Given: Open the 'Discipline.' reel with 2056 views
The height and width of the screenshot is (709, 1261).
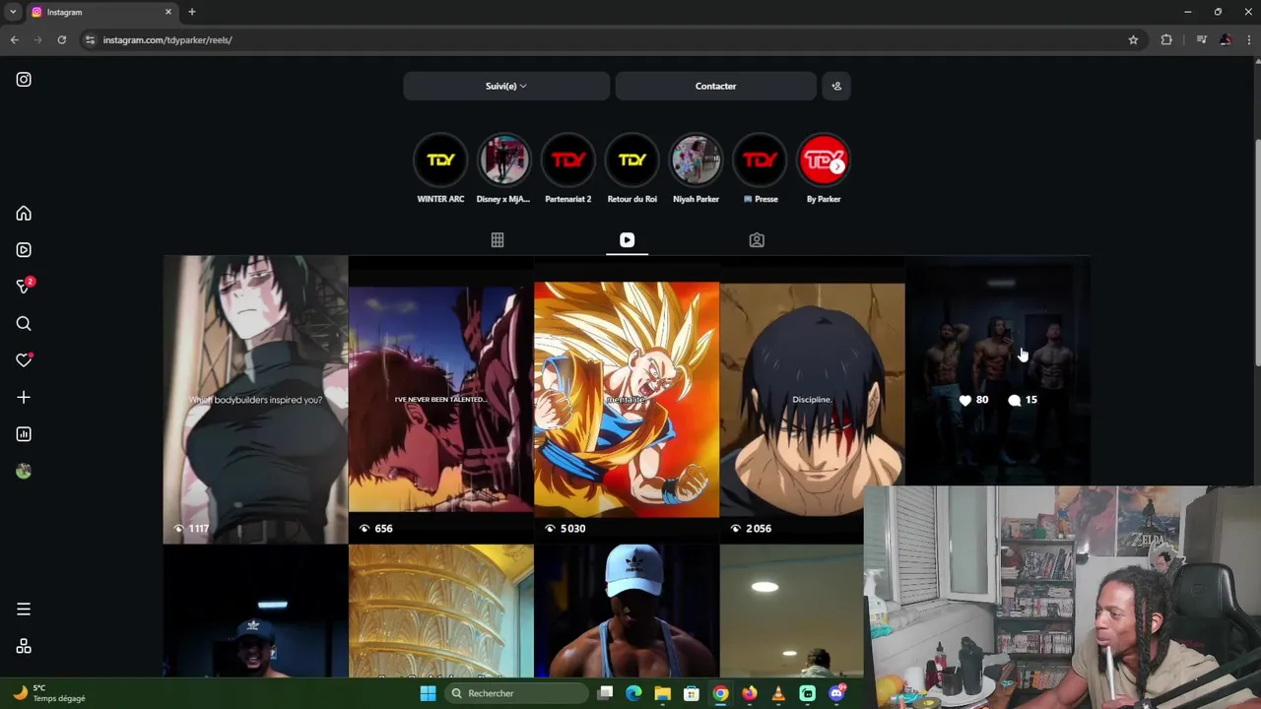Looking at the screenshot, I should [812, 400].
